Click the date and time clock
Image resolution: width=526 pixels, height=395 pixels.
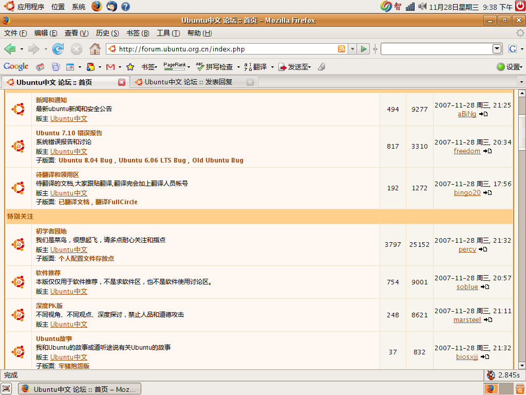tap(471, 7)
